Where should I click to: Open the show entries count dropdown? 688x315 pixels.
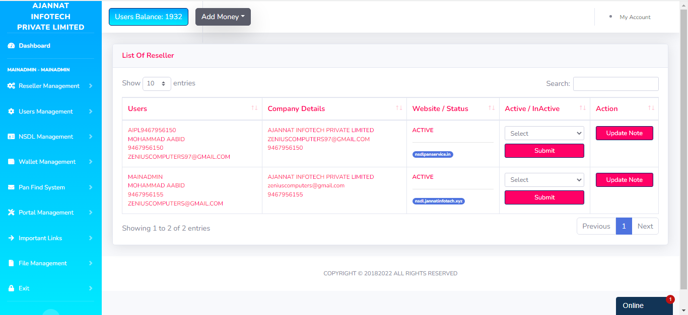pos(157,83)
